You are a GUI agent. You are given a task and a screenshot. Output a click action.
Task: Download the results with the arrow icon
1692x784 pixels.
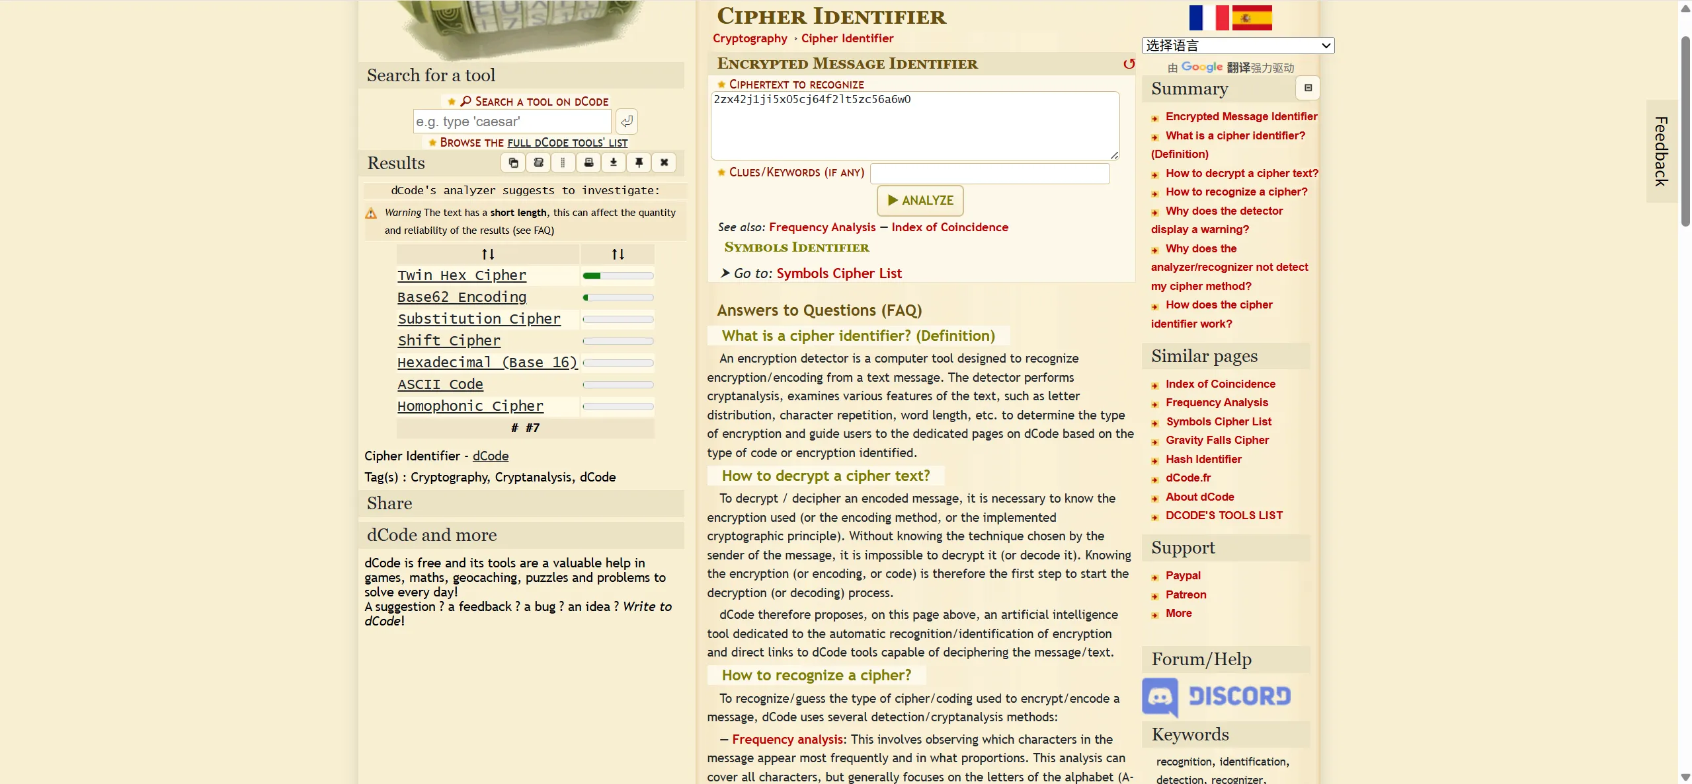pyautogui.click(x=614, y=162)
